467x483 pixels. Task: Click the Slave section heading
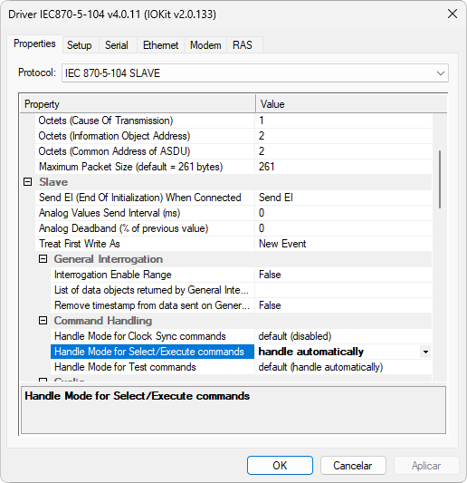[x=53, y=182]
